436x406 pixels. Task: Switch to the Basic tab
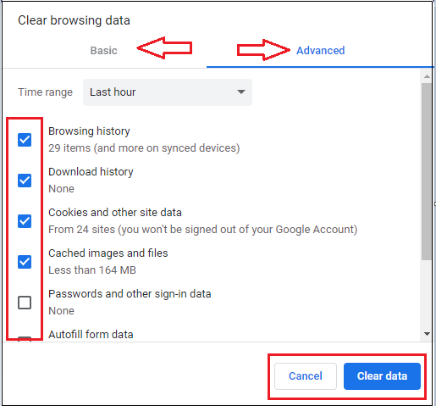(x=103, y=51)
